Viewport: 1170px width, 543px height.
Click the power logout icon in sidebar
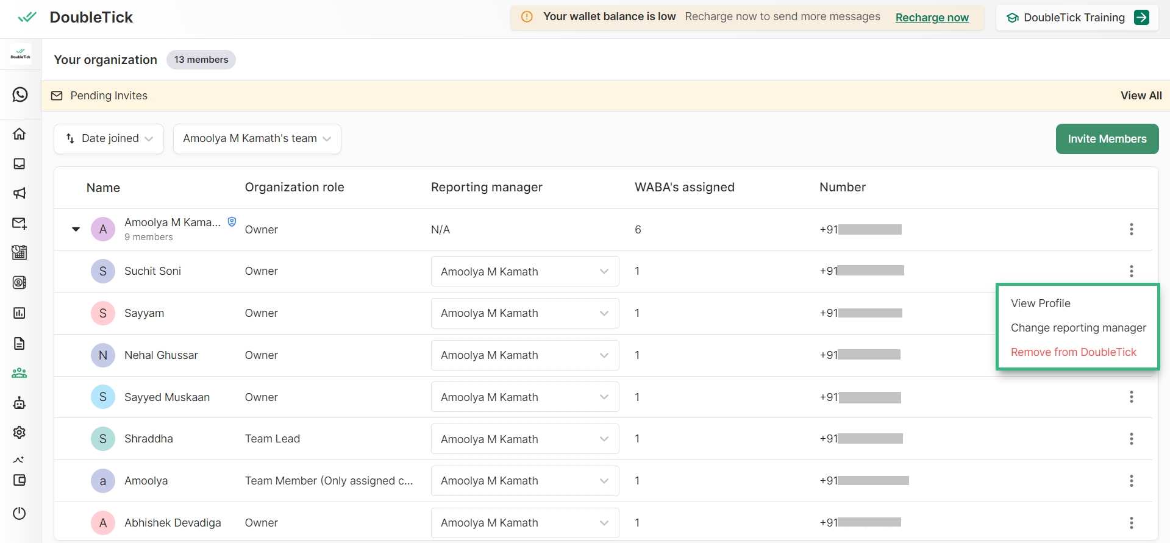(x=20, y=513)
